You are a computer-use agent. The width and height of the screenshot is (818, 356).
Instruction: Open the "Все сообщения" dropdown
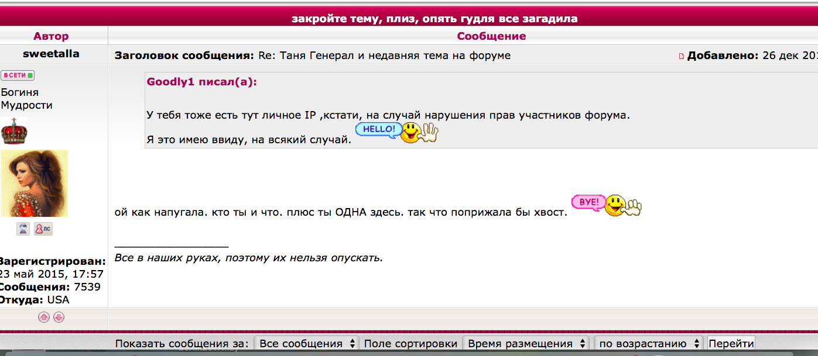[307, 344]
